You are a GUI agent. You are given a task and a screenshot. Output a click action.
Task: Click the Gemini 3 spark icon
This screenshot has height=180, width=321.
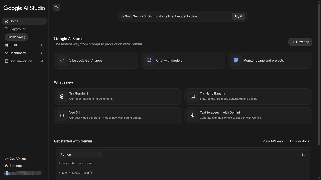click(62, 96)
